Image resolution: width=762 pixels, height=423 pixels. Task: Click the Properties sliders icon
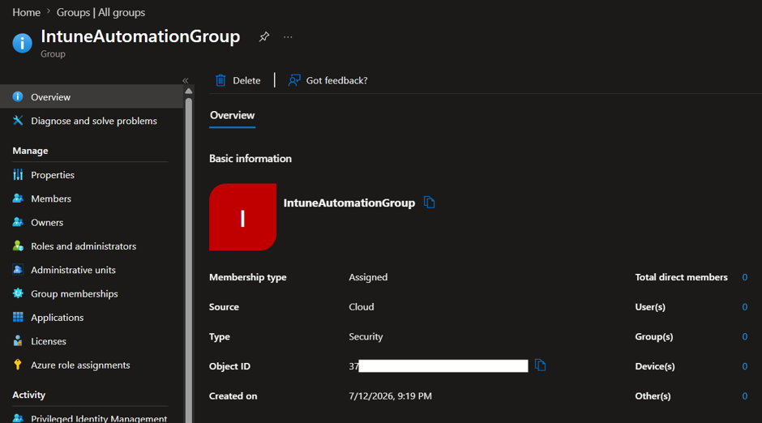click(x=18, y=174)
